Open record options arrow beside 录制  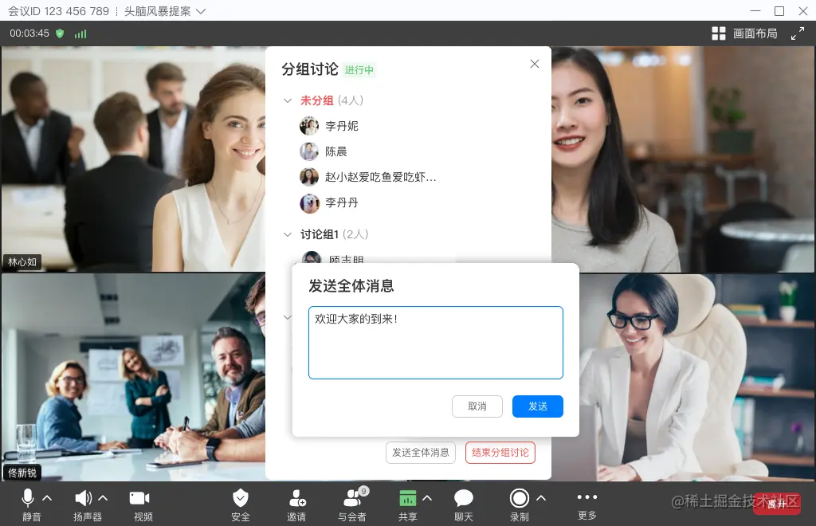541,498
